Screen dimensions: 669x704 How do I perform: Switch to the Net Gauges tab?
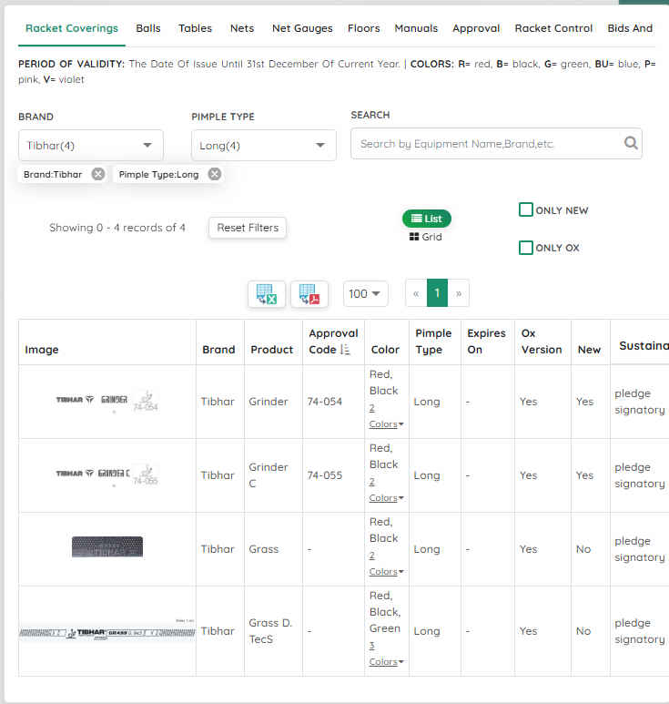coord(302,28)
